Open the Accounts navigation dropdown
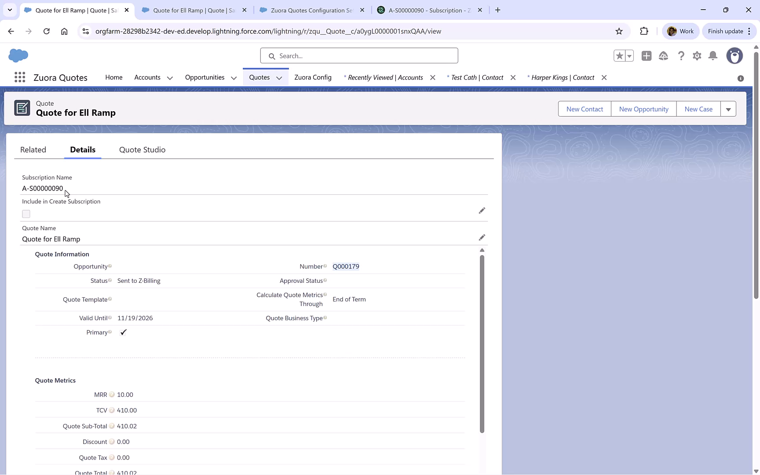The height and width of the screenshot is (475, 760). pyautogui.click(x=169, y=77)
